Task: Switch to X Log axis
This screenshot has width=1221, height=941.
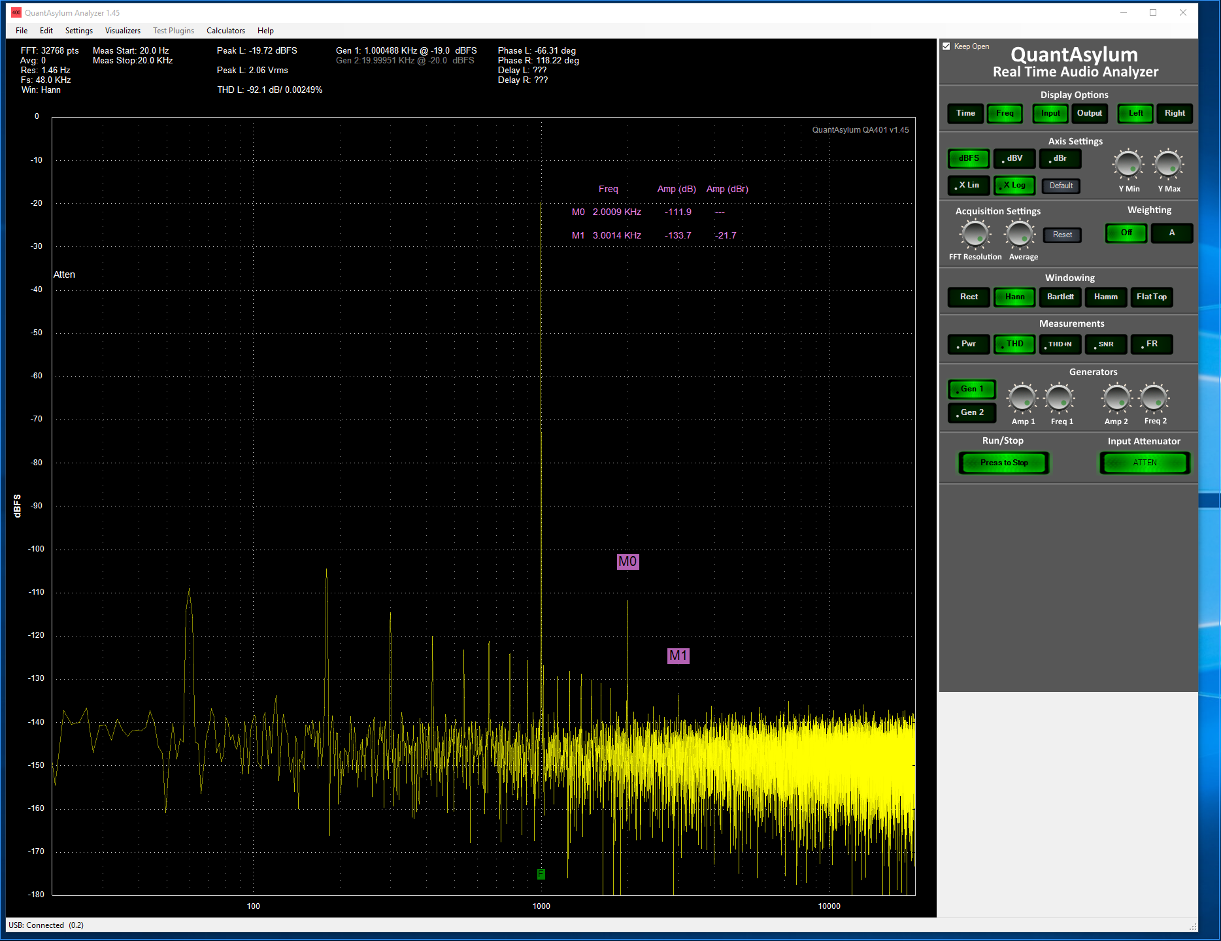Action: click(x=1014, y=185)
